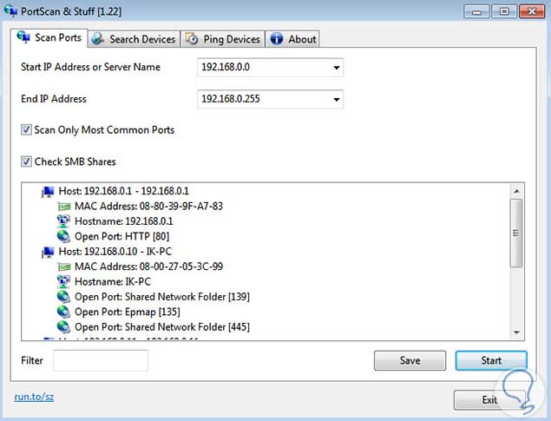Toggle Check SMB Shares checkbox
The image size is (551, 421).
[26, 161]
